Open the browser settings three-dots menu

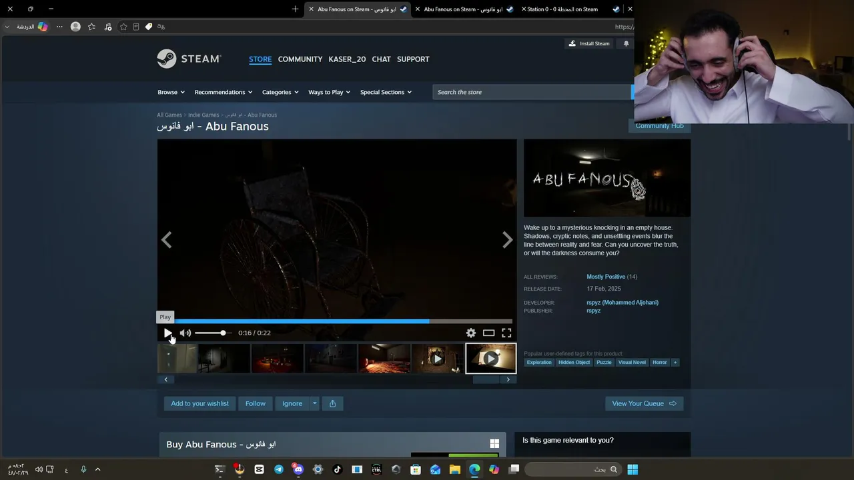(x=59, y=27)
